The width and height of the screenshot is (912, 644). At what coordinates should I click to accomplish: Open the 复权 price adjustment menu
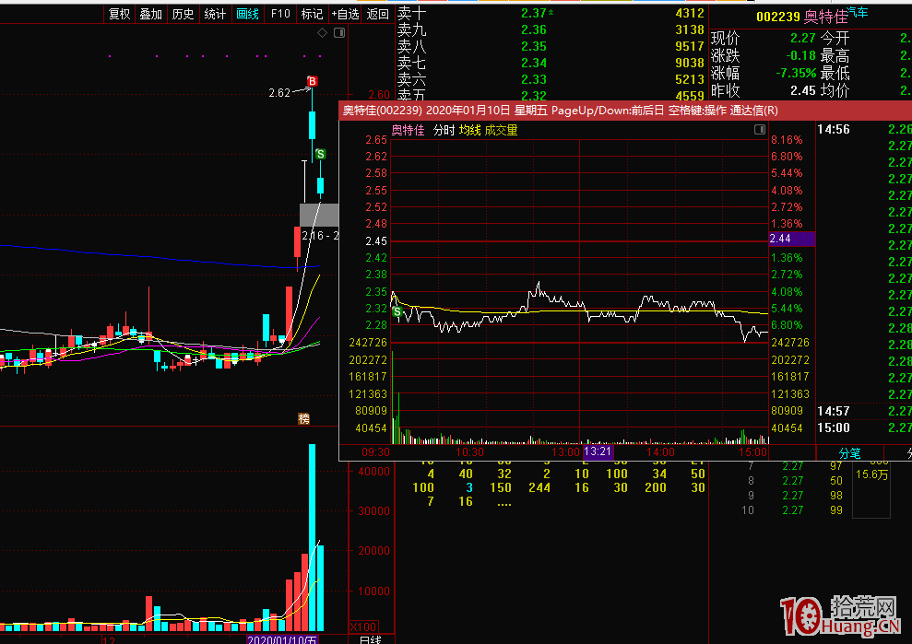click(119, 14)
